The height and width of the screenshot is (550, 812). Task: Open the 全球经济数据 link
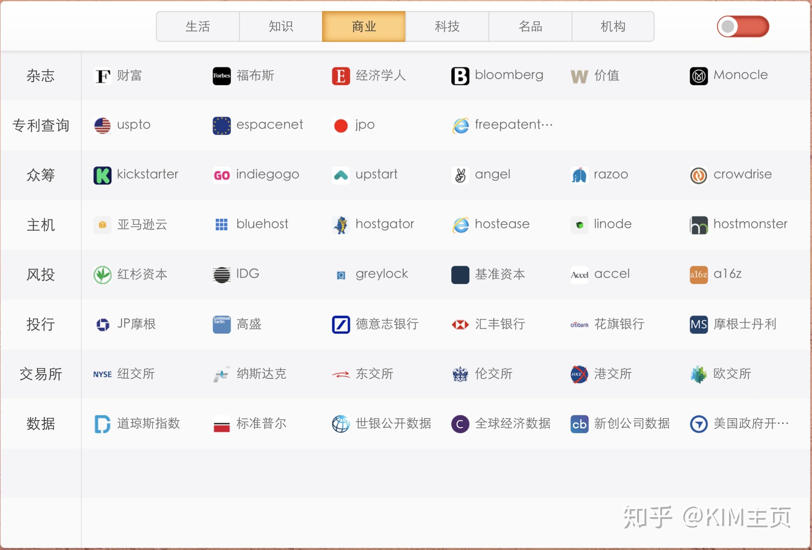(513, 423)
